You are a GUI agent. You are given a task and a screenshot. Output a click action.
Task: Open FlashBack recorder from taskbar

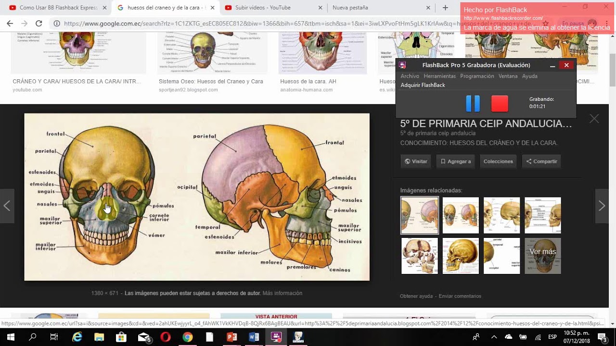(x=276, y=337)
